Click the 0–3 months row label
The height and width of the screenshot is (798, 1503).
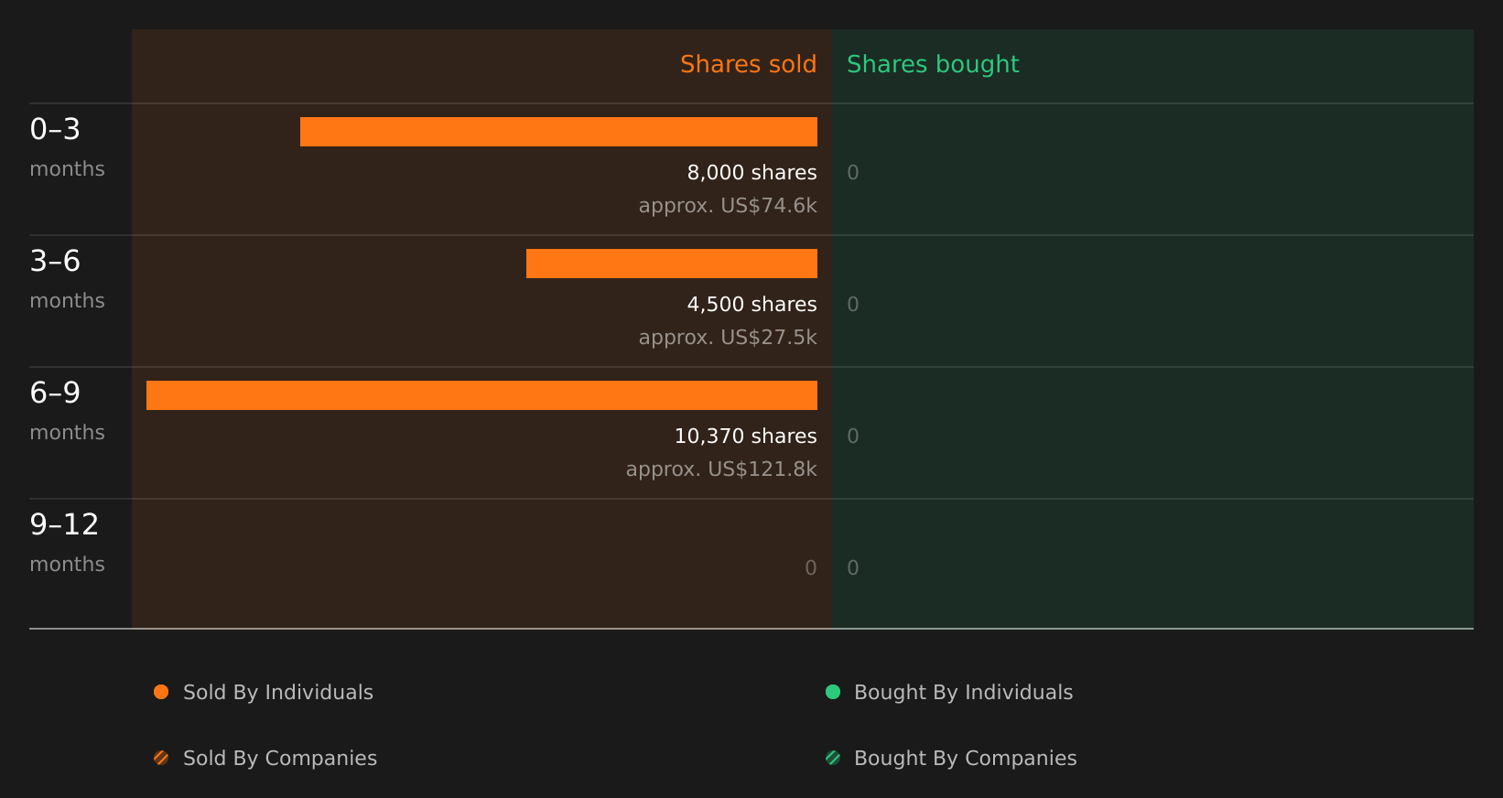click(x=67, y=147)
